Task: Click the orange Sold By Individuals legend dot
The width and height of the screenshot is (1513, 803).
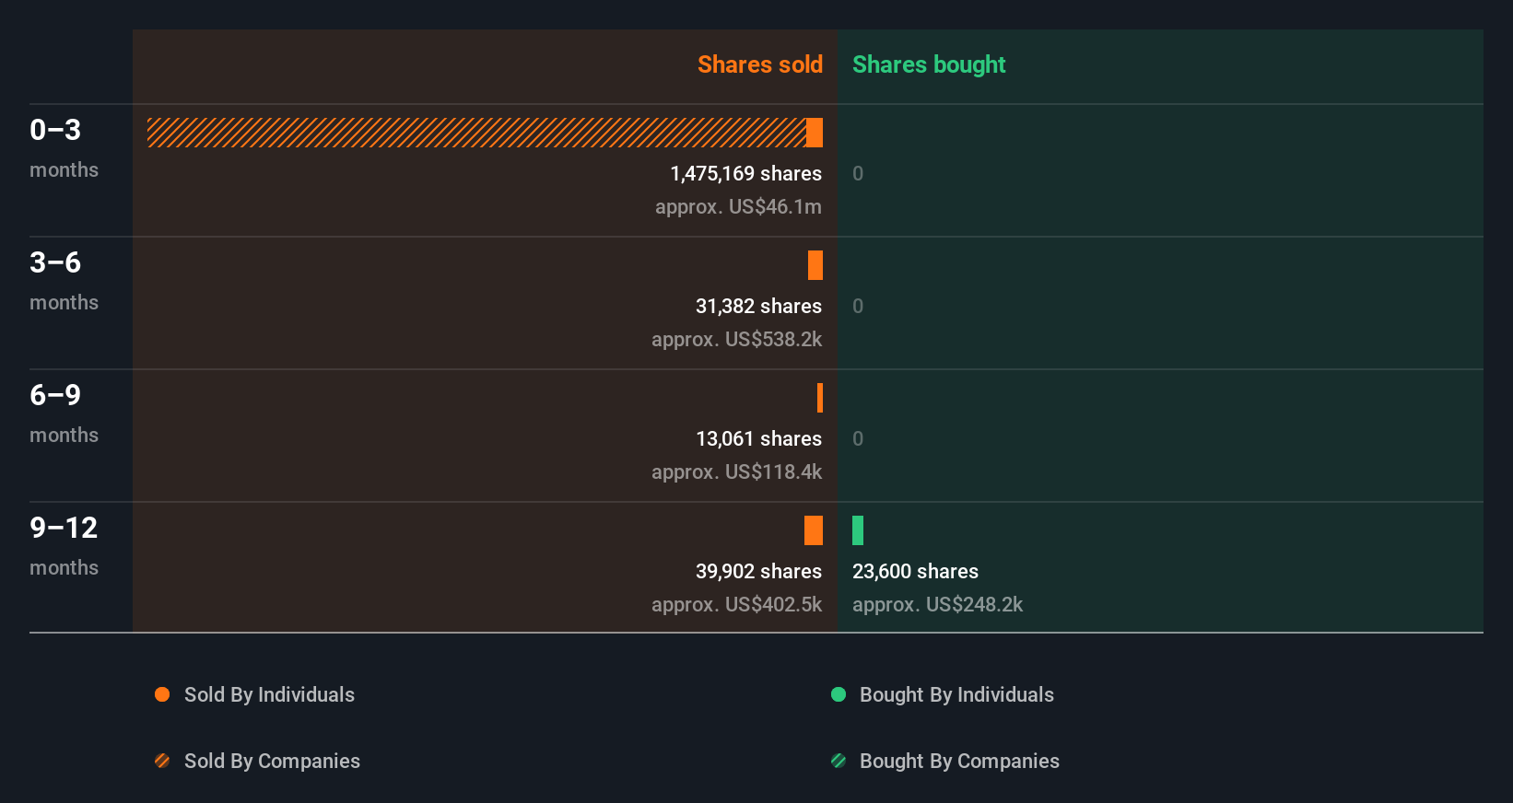Action: click(x=162, y=694)
